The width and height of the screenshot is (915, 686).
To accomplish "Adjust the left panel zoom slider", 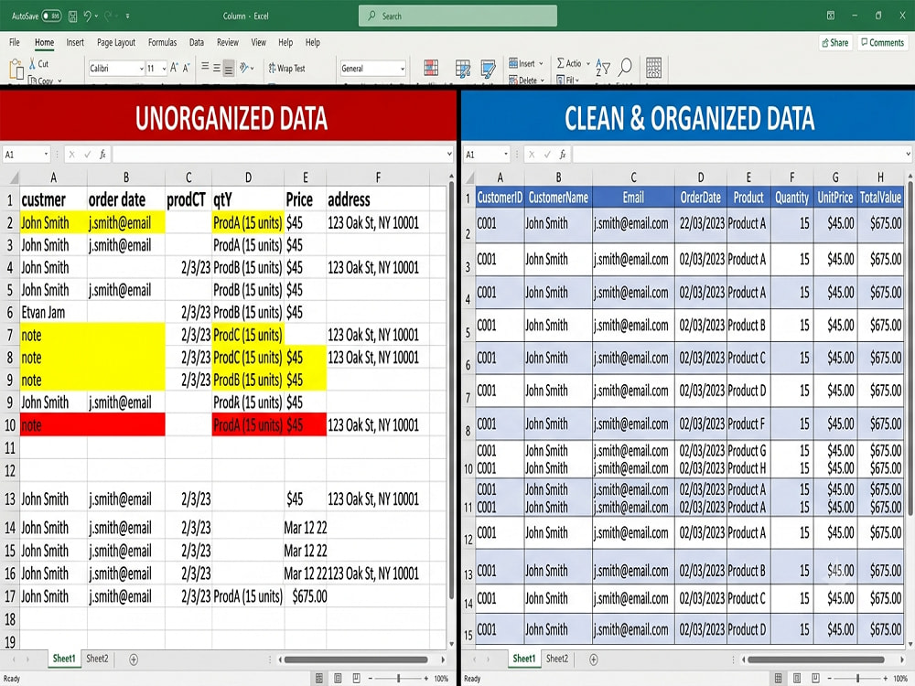I will coord(399,678).
